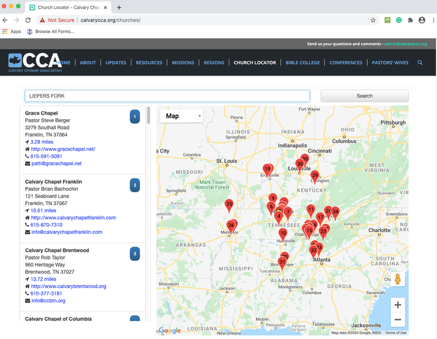Click the 3.28 miles directions link
The image size is (437, 339).
tap(42, 142)
